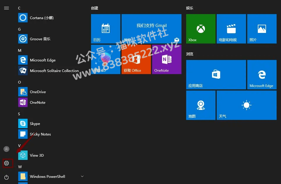Open Settings gear icon

(6, 163)
